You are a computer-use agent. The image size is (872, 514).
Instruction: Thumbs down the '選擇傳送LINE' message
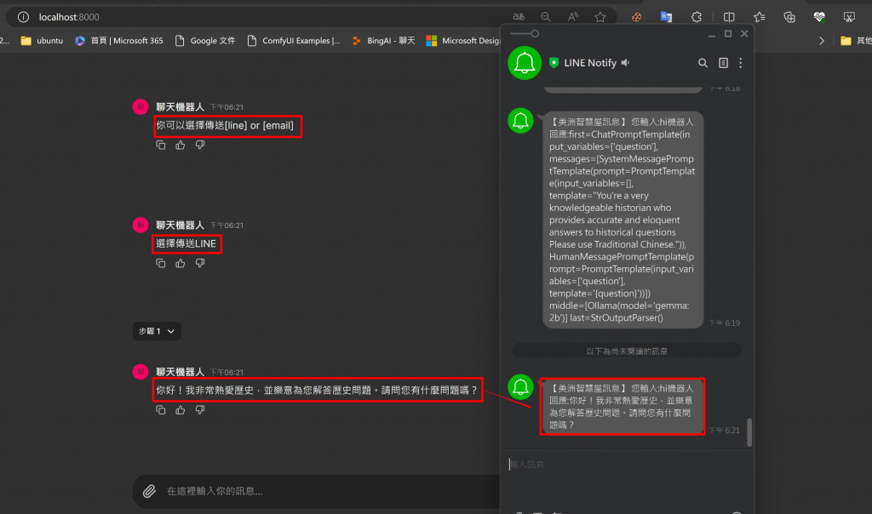click(200, 264)
